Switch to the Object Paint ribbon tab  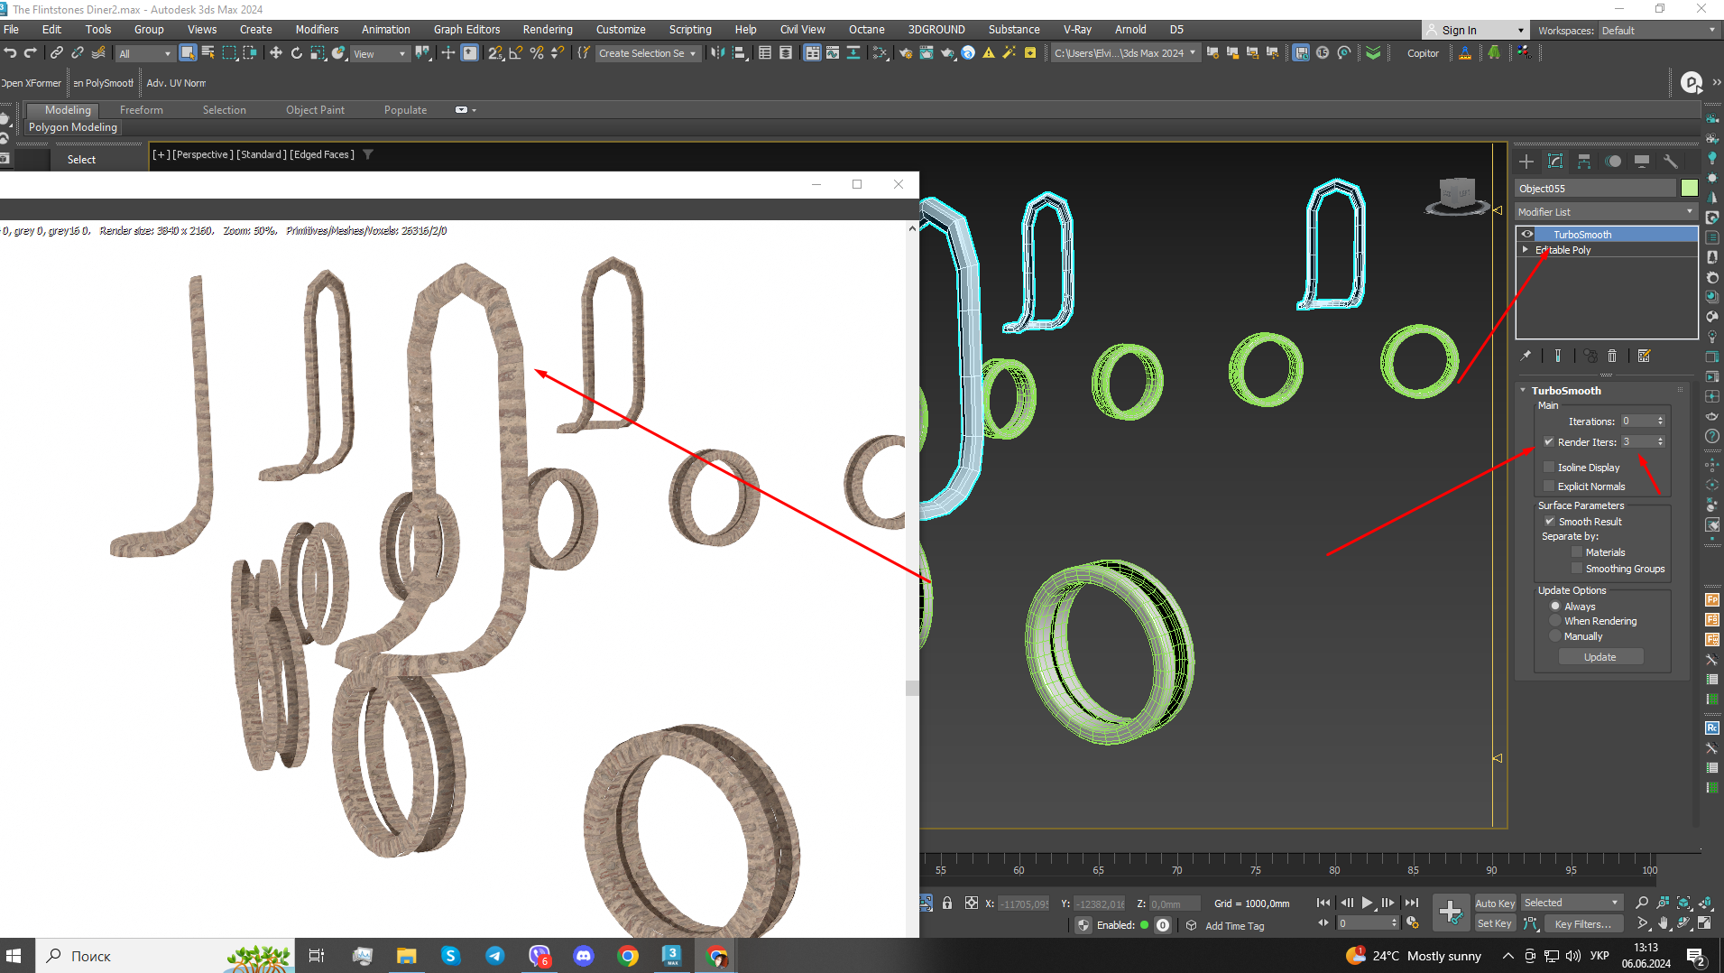click(315, 110)
